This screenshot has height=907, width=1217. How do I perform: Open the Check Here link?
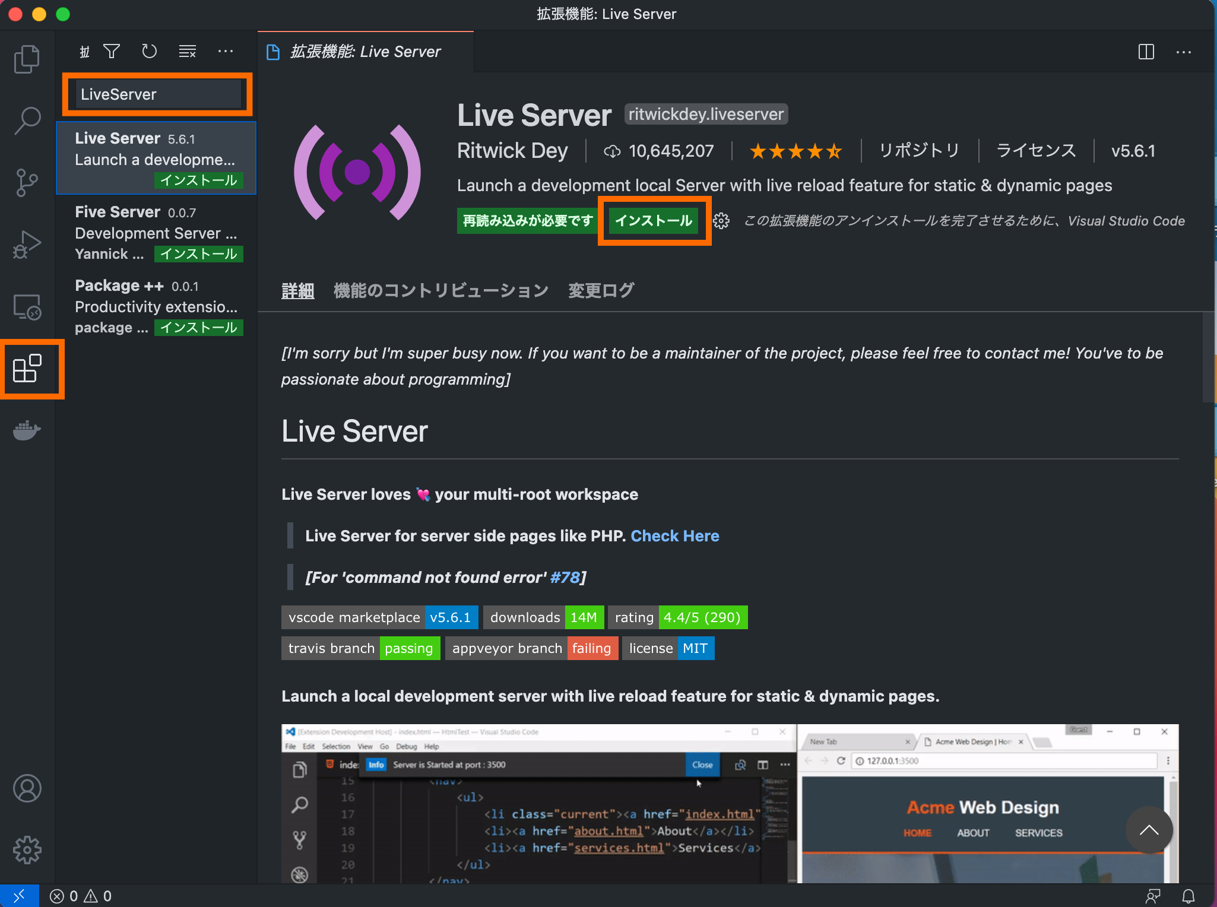pyautogui.click(x=675, y=535)
